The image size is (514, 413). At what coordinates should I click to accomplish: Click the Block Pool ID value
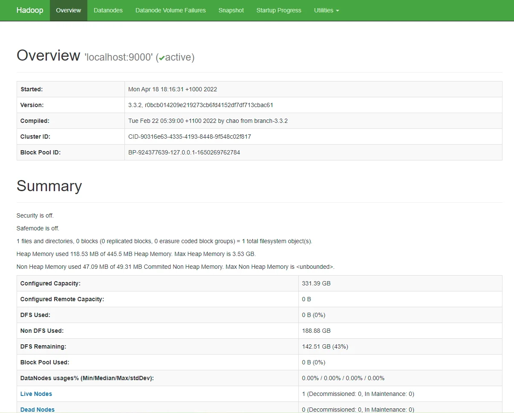(184, 152)
